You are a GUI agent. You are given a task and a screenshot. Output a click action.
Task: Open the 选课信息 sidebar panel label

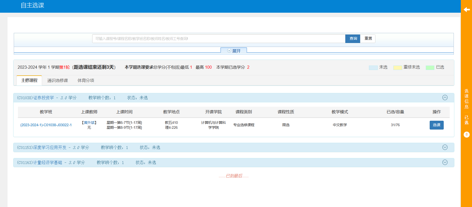pos(467,99)
